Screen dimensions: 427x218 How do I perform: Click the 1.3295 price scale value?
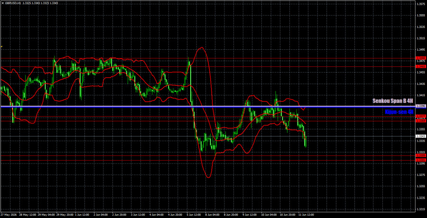click(420, 163)
